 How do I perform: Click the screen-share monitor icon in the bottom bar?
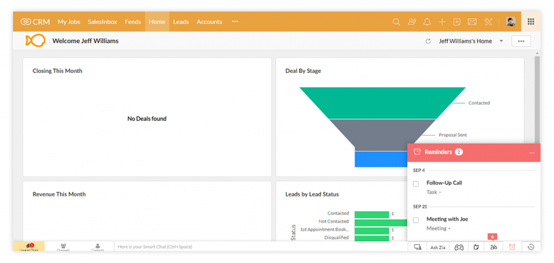click(x=417, y=247)
